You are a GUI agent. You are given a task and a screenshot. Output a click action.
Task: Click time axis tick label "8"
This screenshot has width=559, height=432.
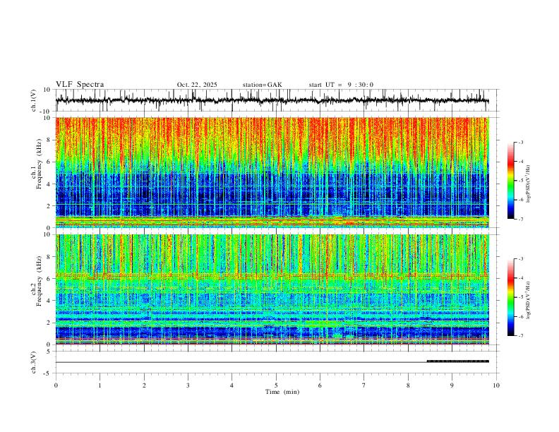click(x=408, y=385)
